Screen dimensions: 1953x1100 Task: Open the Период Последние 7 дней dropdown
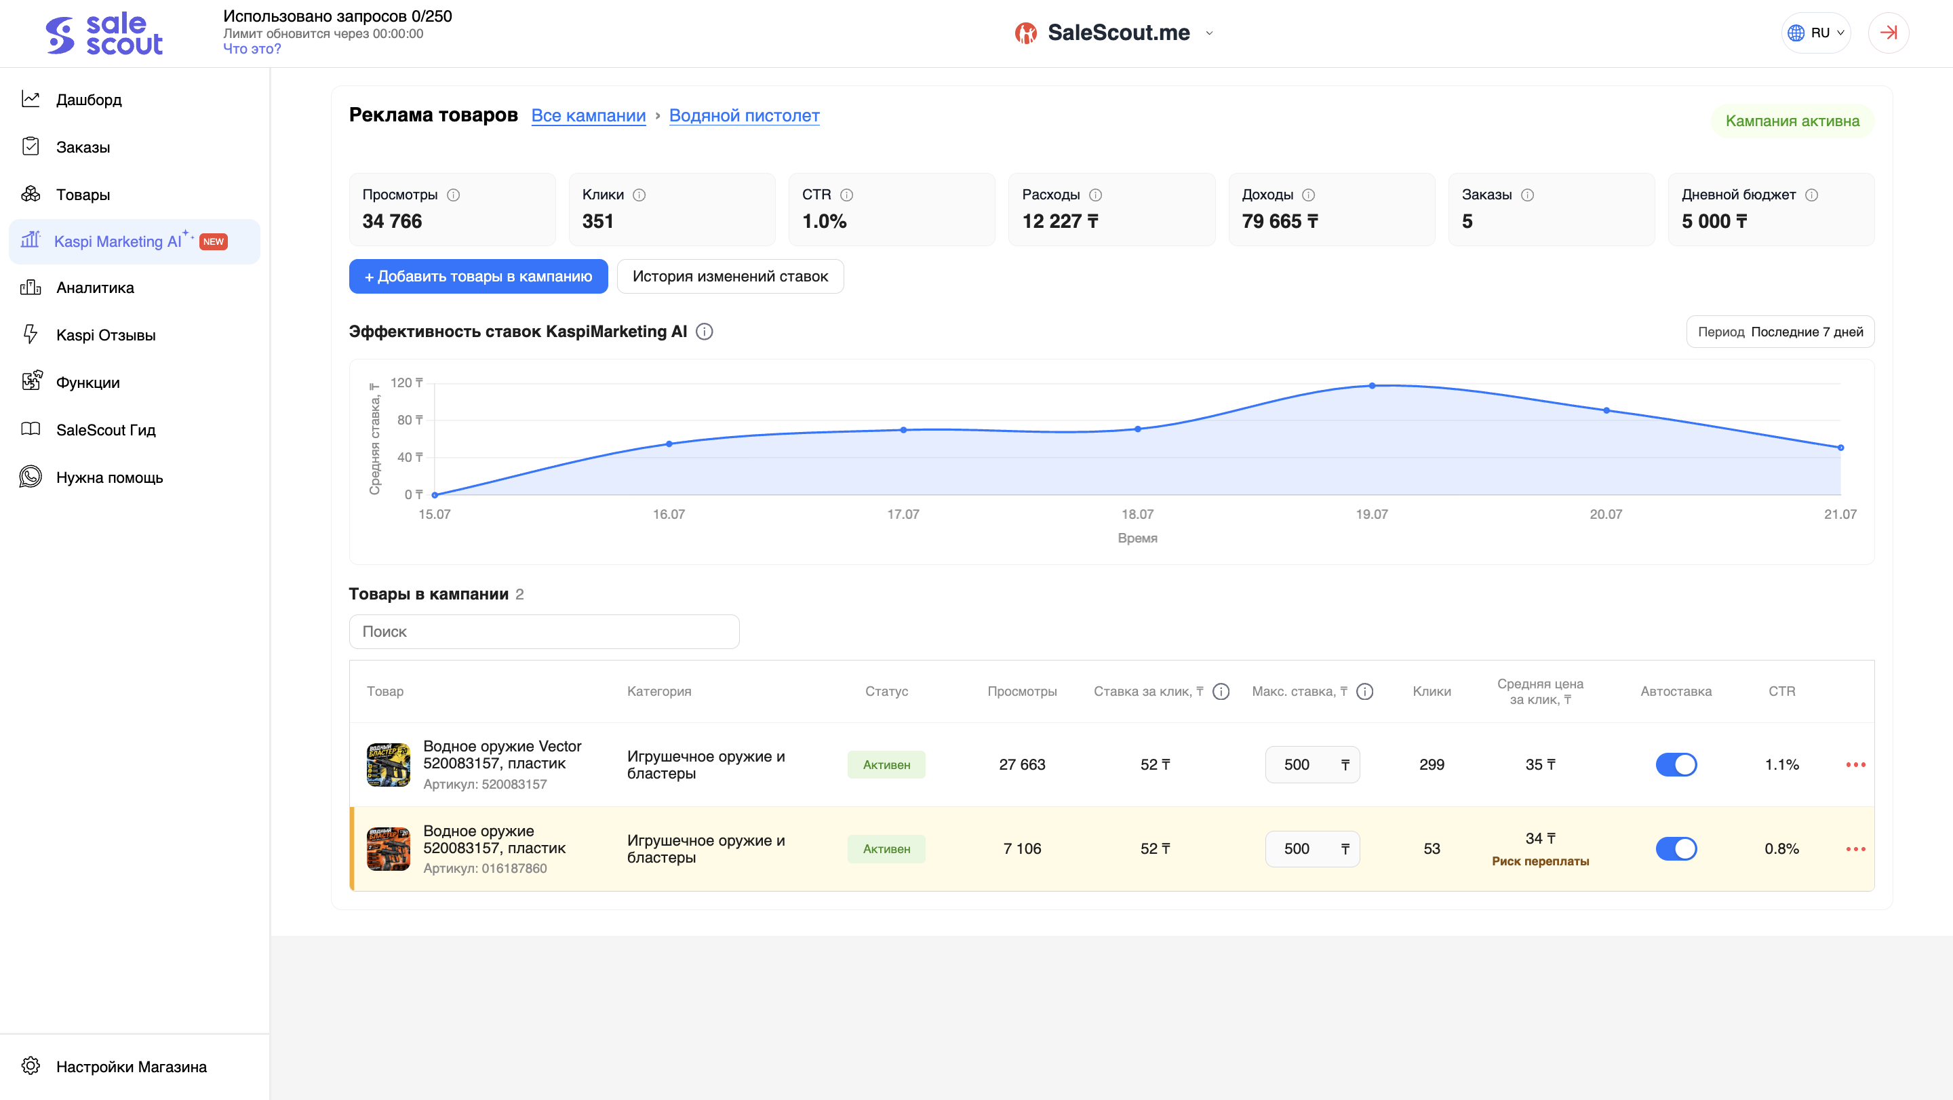[1780, 332]
